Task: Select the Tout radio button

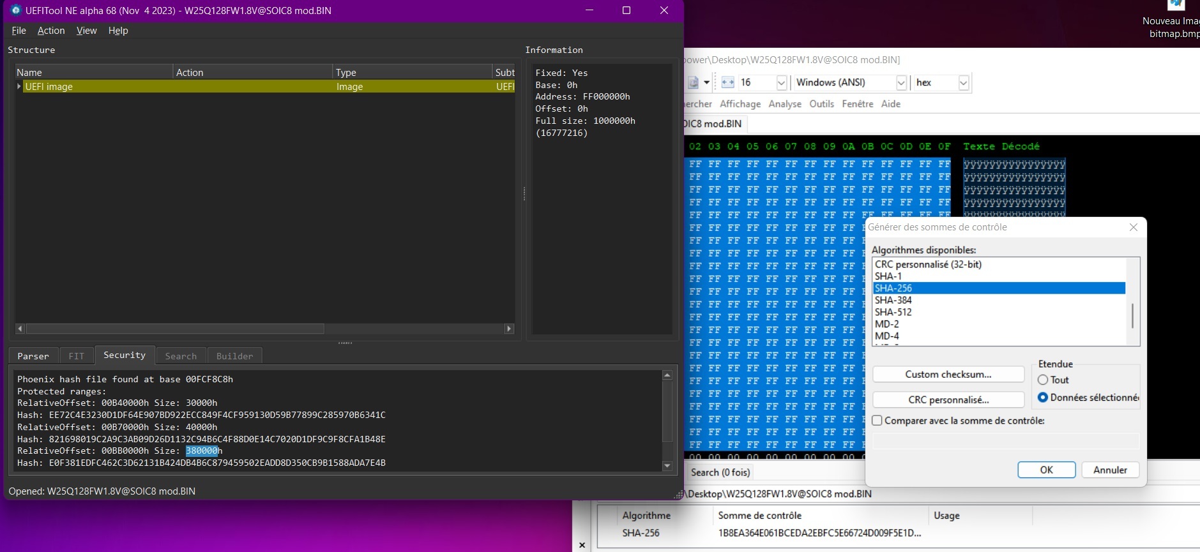Action: (1043, 380)
